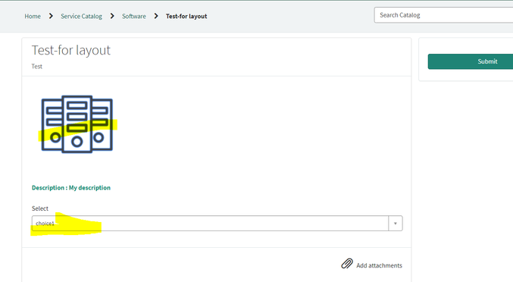Click Add attachments link
This screenshot has height=282, width=513.
[379, 265]
